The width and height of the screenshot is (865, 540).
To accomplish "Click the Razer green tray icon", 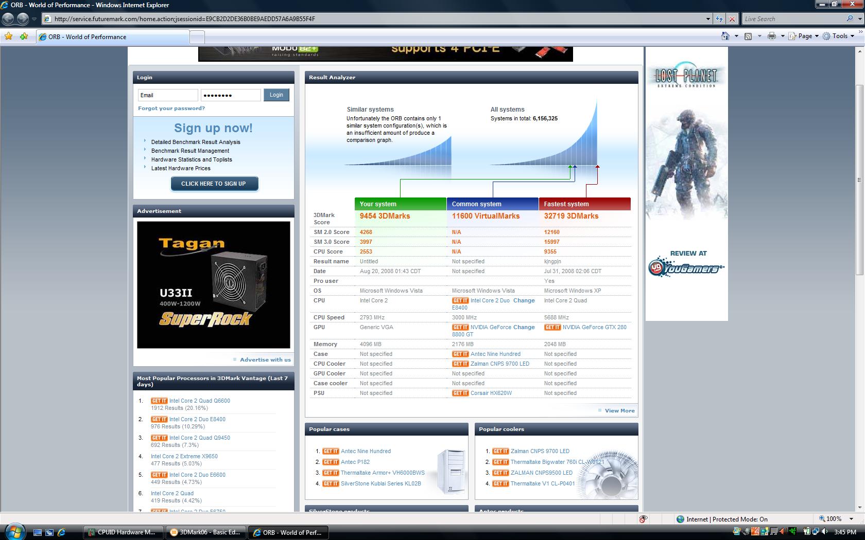I will tap(793, 532).
